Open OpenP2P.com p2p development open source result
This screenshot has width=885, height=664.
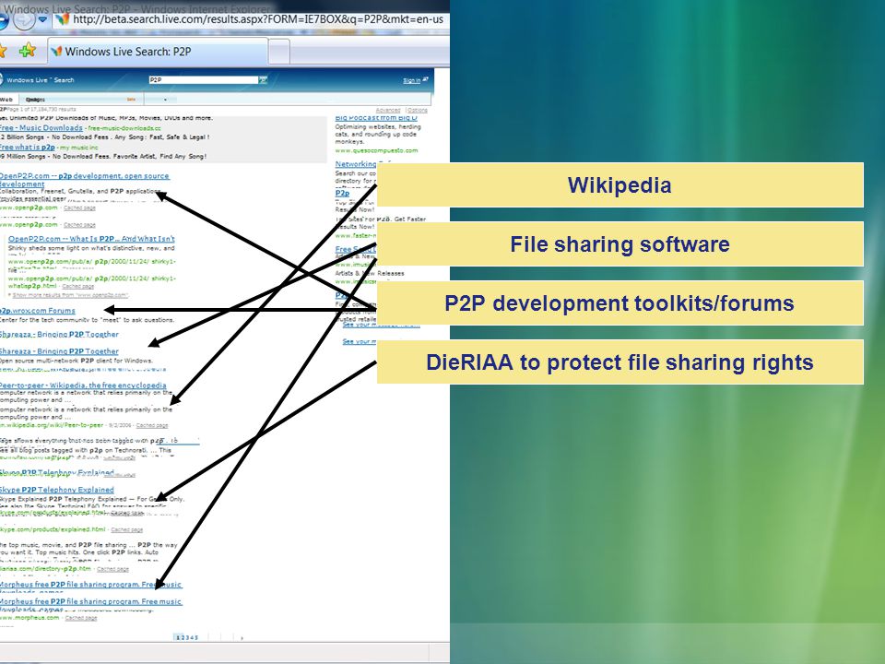pos(84,180)
